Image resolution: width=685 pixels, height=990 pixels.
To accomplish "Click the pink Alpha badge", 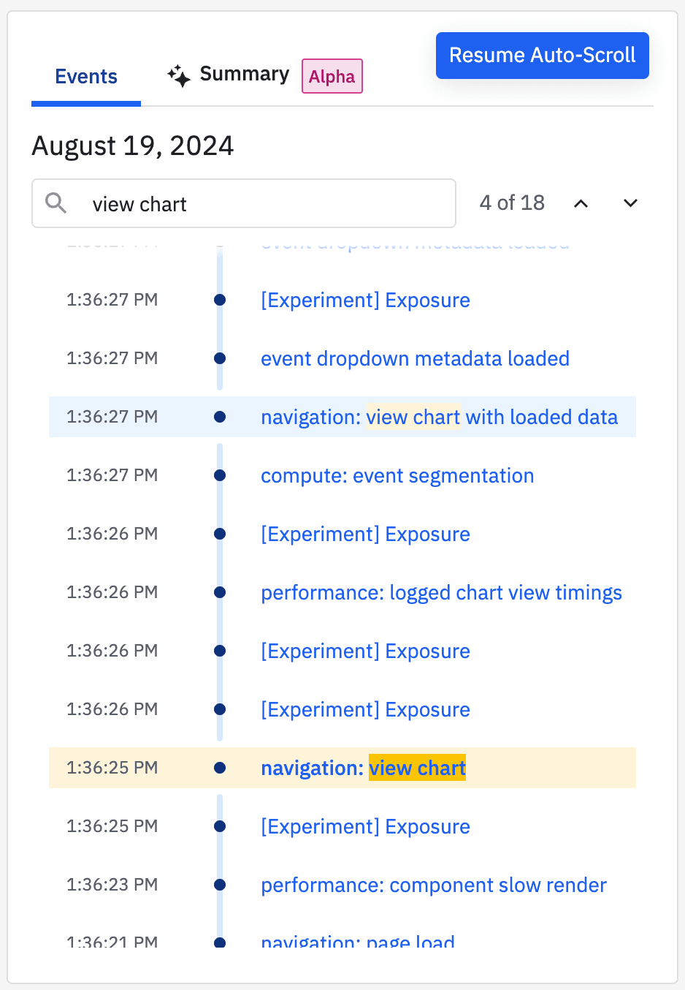I will [x=332, y=77].
